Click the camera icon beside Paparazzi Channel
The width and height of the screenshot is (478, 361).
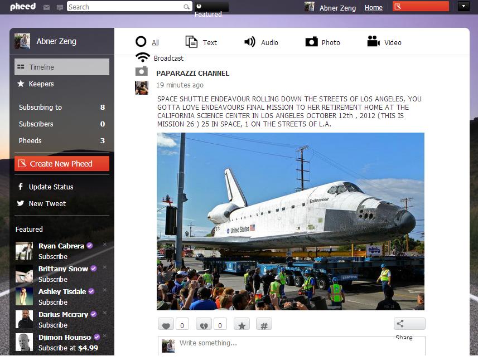(x=142, y=71)
